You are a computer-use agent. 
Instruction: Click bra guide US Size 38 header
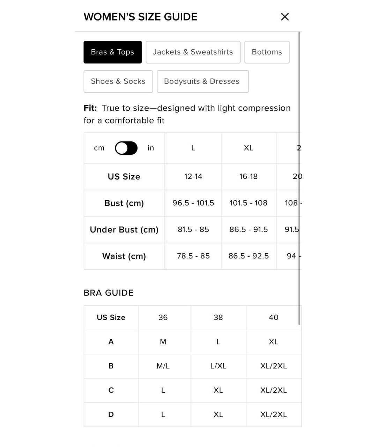(218, 317)
